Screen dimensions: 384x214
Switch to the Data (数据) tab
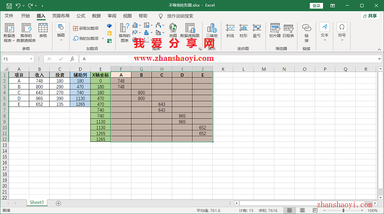click(x=96, y=16)
